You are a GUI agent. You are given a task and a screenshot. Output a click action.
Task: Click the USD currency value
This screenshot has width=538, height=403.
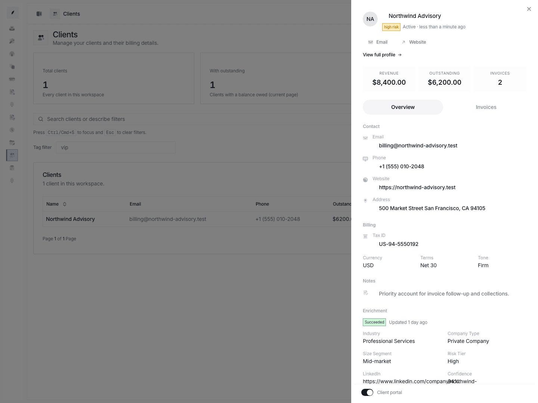[x=368, y=265]
